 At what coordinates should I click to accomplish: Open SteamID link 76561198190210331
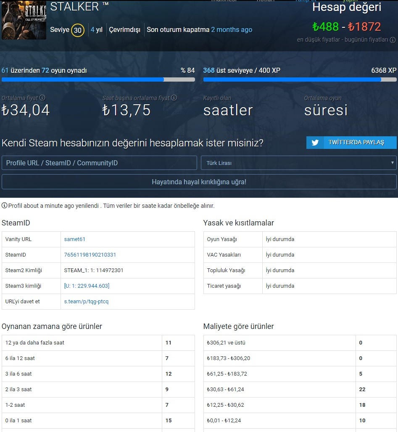(90, 255)
